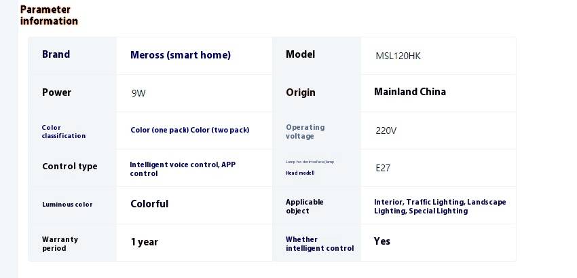Select the Control type label

70,167
